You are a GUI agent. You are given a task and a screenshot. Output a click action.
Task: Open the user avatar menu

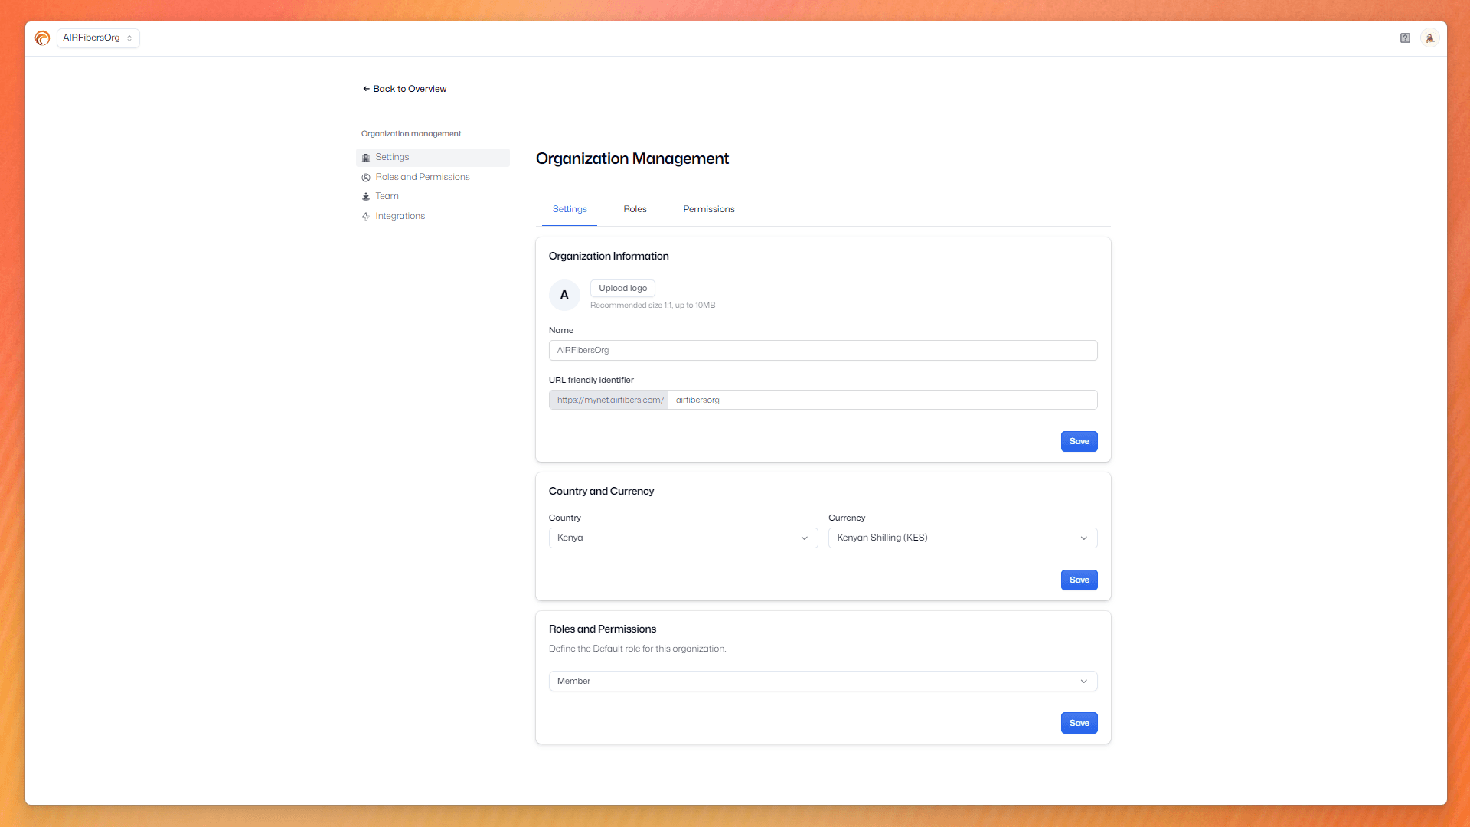[1429, 38]
